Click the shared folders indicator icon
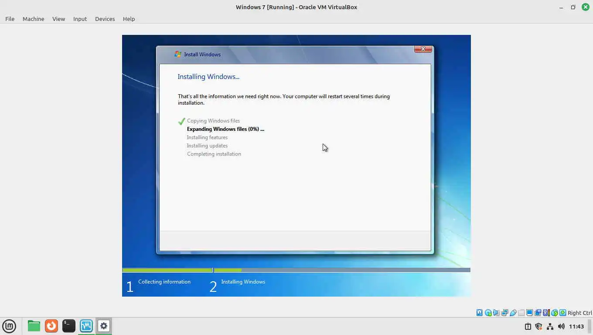Image resolution: width=593 pixels, height=335 pixels. (521, 313)
